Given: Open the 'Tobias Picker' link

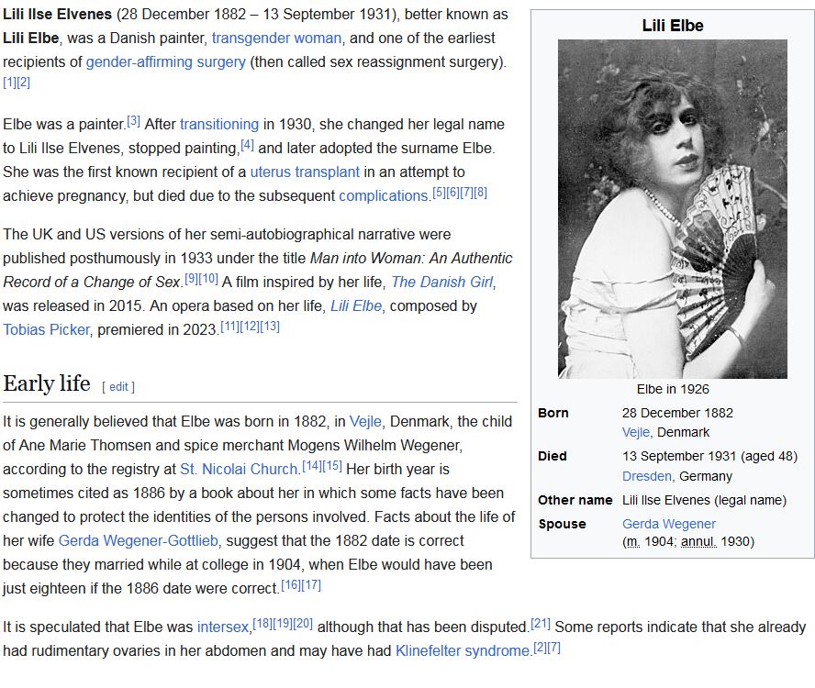Looking at the screenshot, I should (46, 329).
